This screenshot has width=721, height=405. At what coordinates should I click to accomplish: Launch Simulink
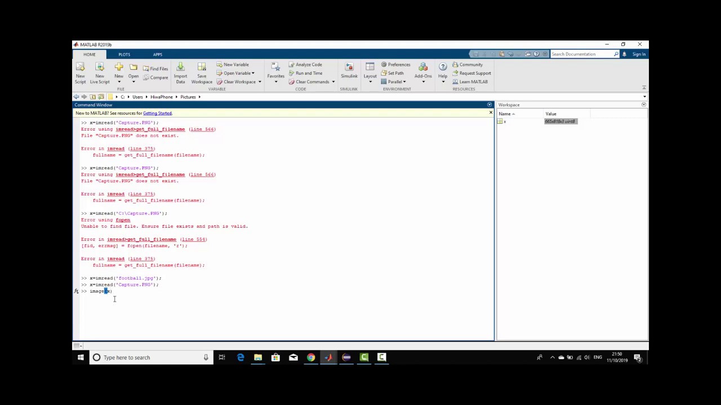tap(349, 70)
